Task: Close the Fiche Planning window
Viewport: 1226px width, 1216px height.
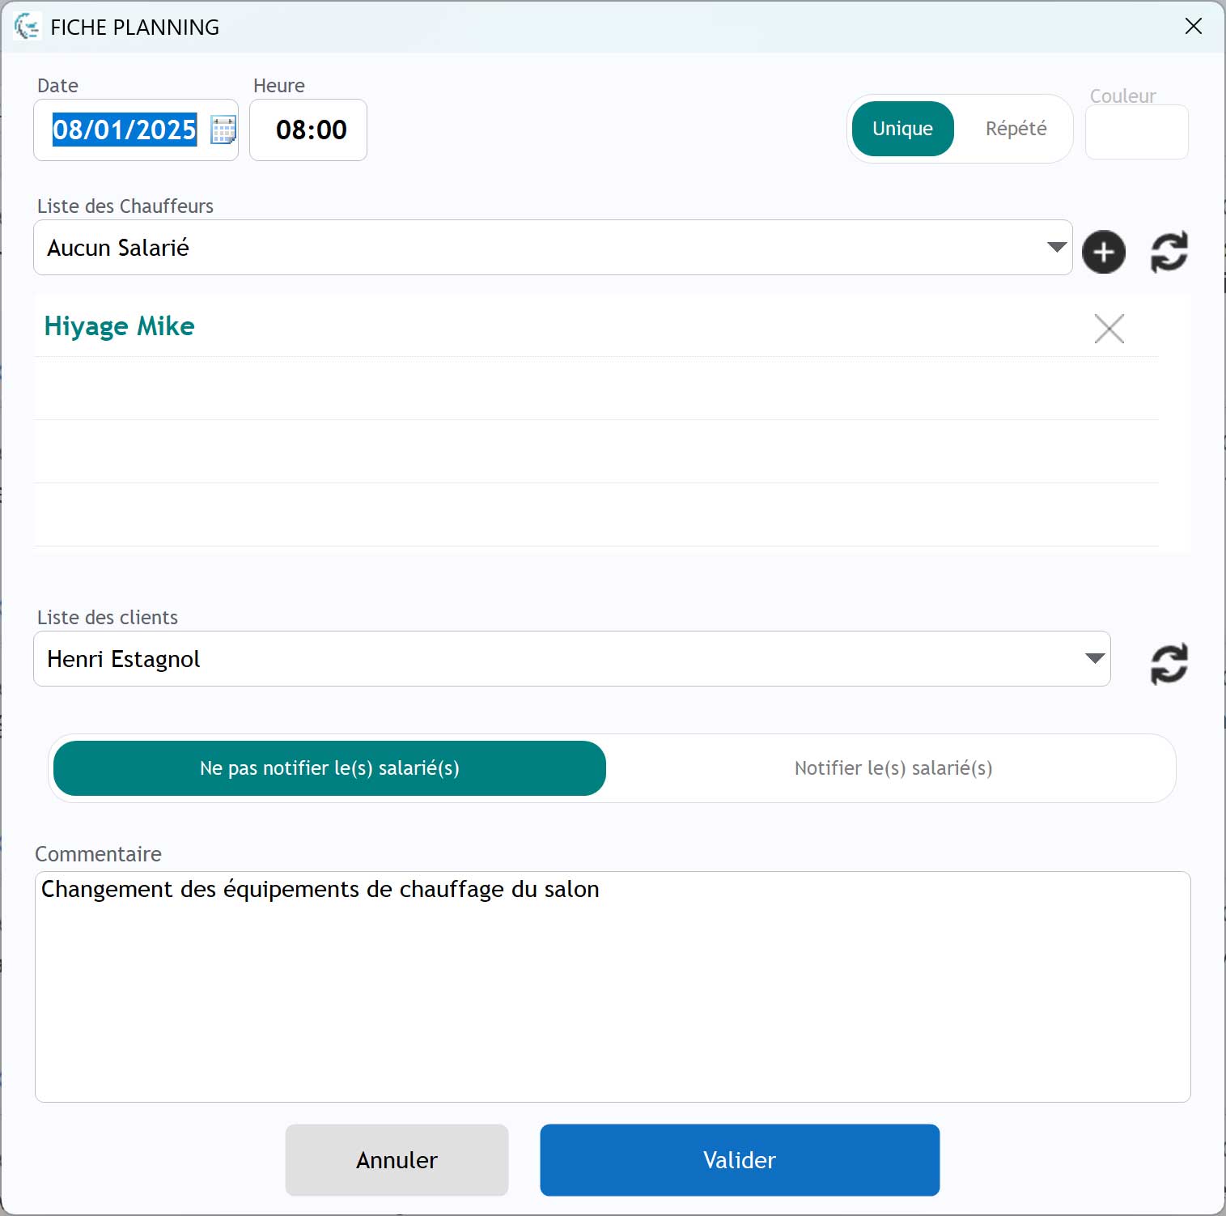Action: coord(1193,27)
